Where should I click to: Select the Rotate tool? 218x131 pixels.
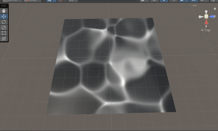[4, 22]
